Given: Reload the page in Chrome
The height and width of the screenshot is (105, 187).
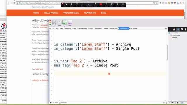Looking at the screenshot, I should [x=14, y=3].
